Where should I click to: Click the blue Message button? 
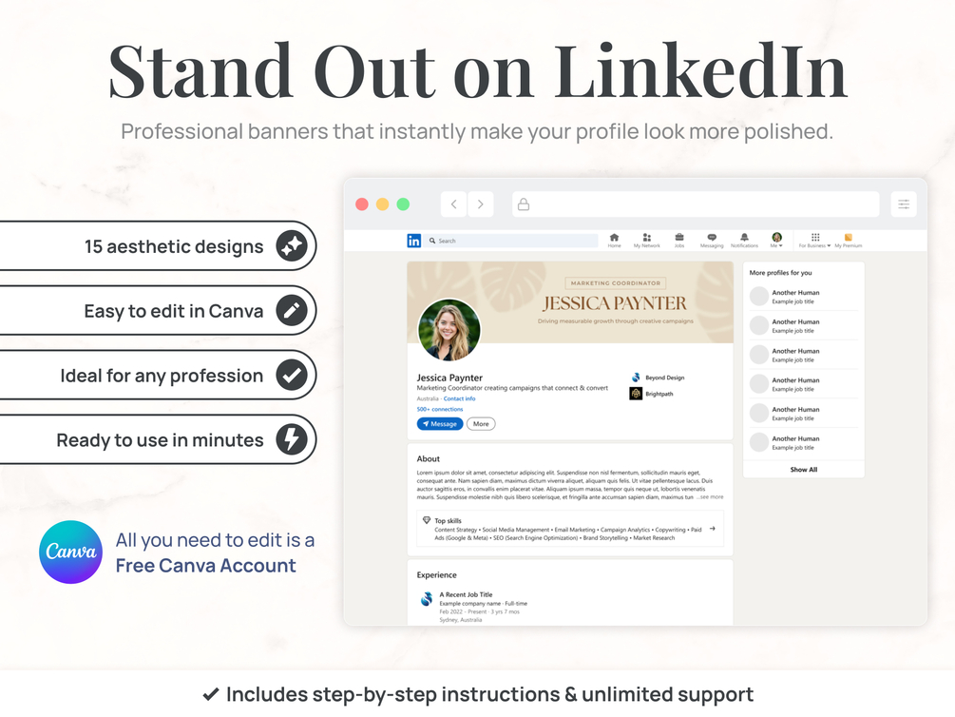pos(440,424)
